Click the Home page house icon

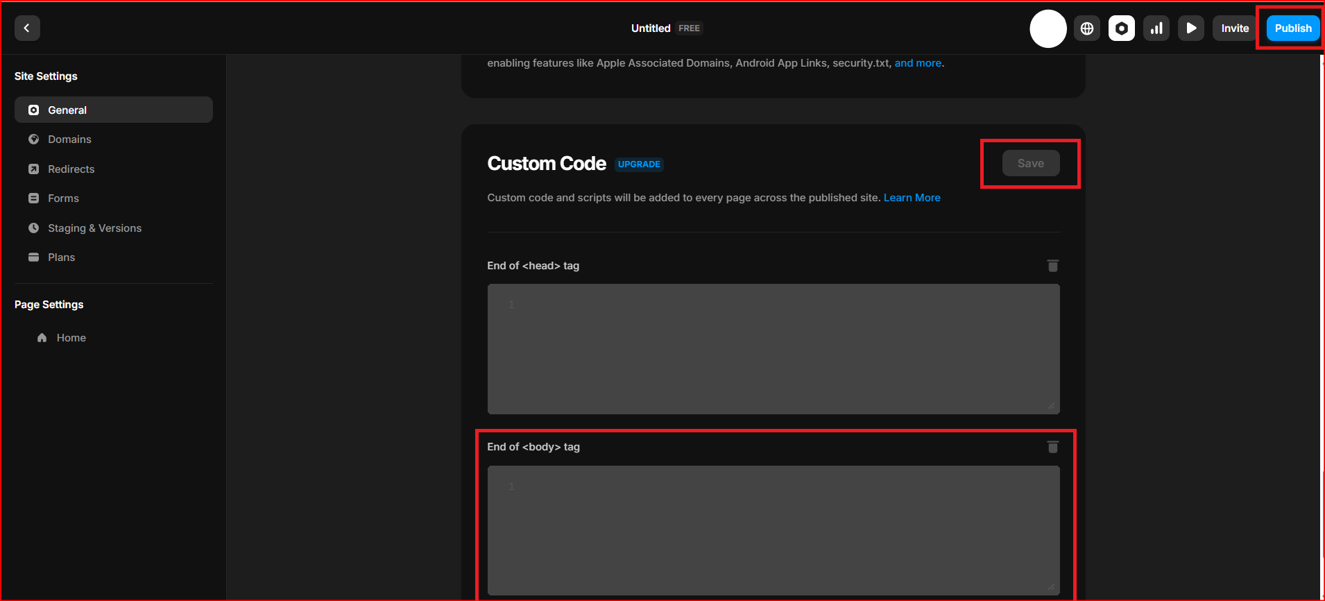coord(42,338)
